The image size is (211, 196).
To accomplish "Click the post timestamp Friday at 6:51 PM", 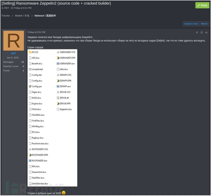I will pyautogui.click(x=36, y=32).
